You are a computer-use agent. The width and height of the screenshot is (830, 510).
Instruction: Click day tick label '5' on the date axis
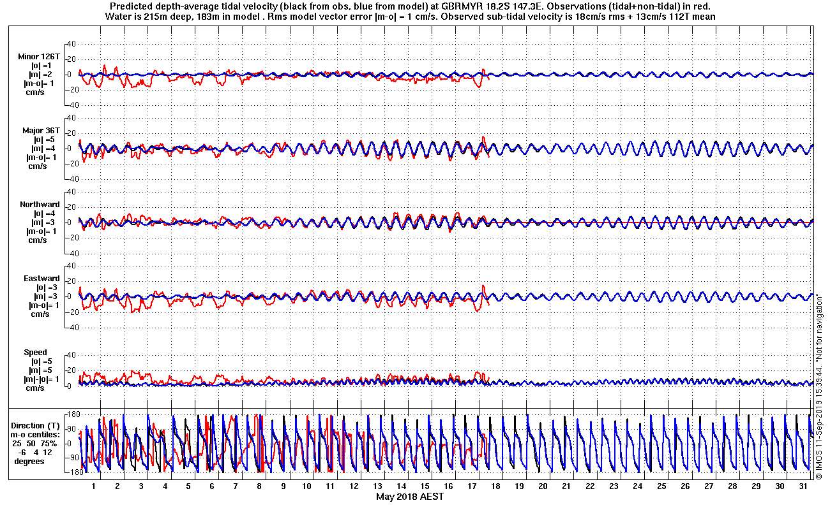click(188, 486)
